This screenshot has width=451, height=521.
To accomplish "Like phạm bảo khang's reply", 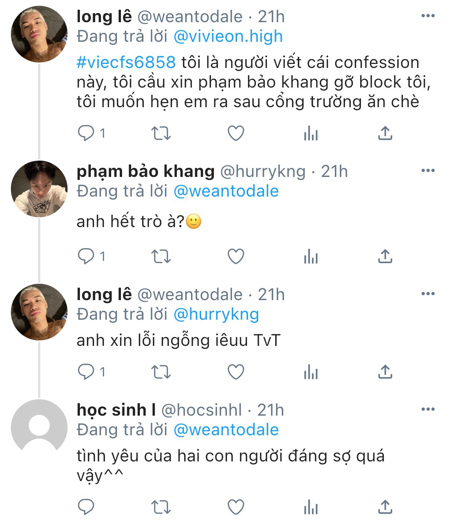I will point(236,257).
